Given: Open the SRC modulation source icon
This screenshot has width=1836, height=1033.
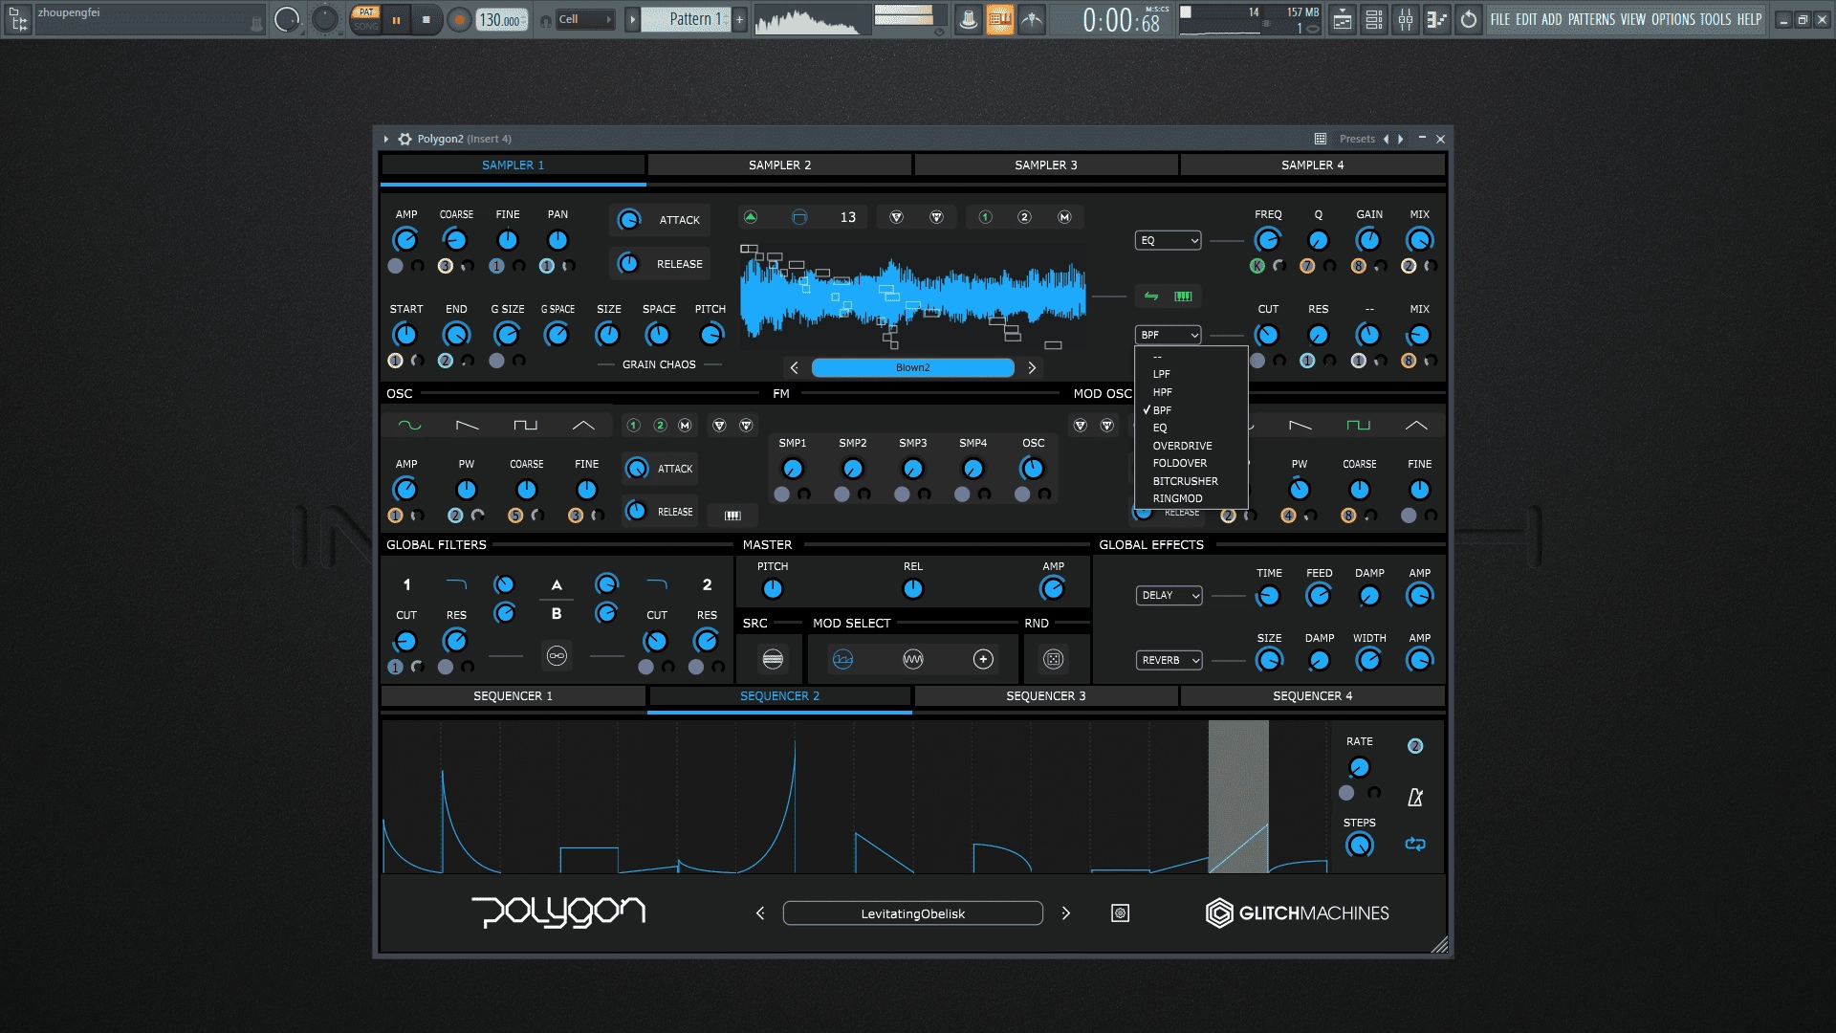Looking at the screenshot, I should coord(773,659).
